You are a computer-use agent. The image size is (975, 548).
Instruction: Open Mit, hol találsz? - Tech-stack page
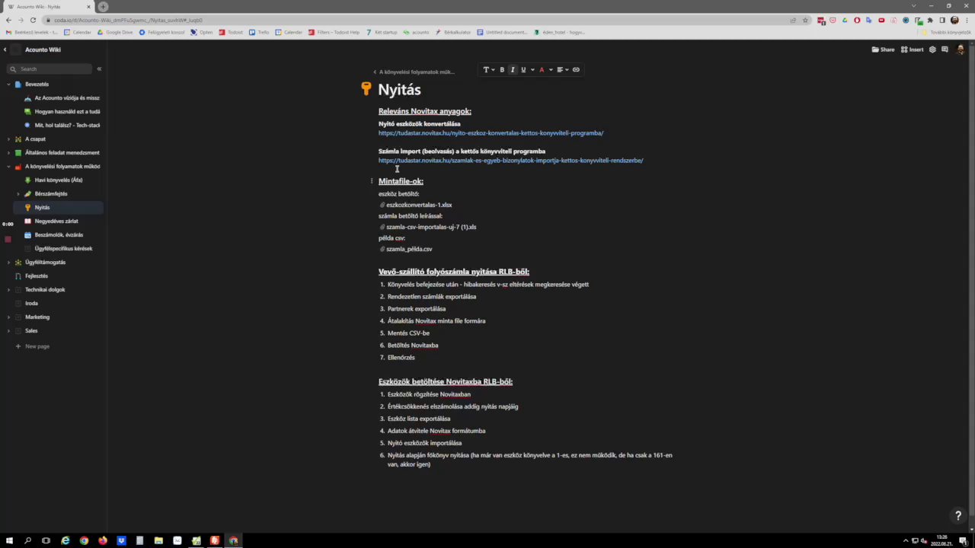pos(67,126)
